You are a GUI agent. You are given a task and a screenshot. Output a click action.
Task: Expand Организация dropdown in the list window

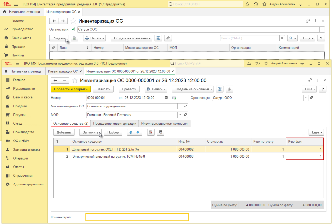[x=322, y=29]
